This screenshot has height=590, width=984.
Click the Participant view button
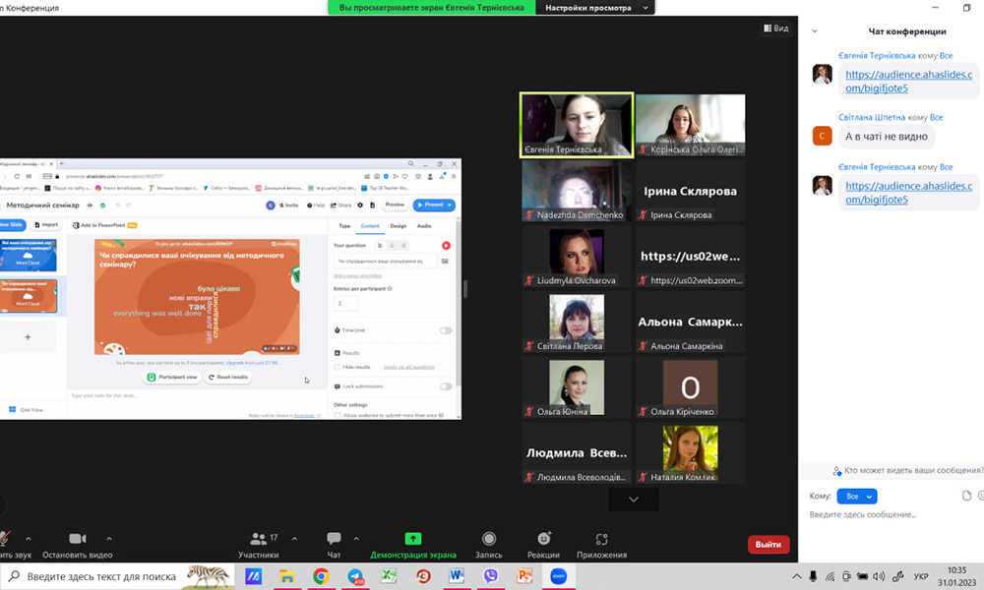(172, 377)
